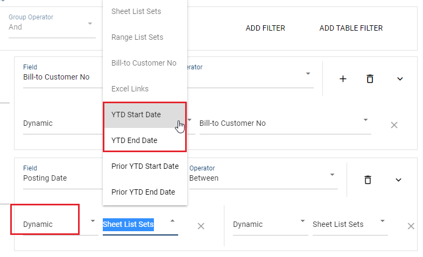Image resolution: width=423 pixels, height=257 pixels.
Task: Open the Posting Date Field dropdown
Action: [63, 177]
